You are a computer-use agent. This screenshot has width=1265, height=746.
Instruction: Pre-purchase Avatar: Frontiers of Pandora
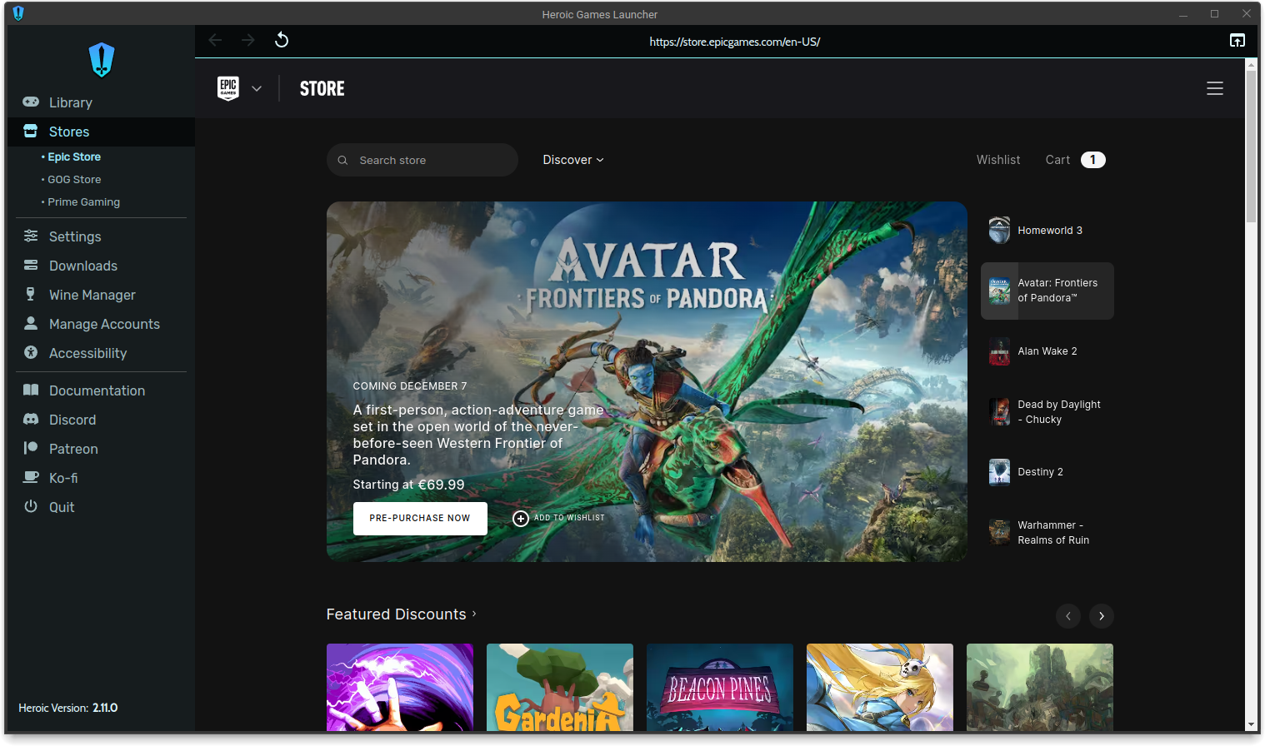[420, 518]
